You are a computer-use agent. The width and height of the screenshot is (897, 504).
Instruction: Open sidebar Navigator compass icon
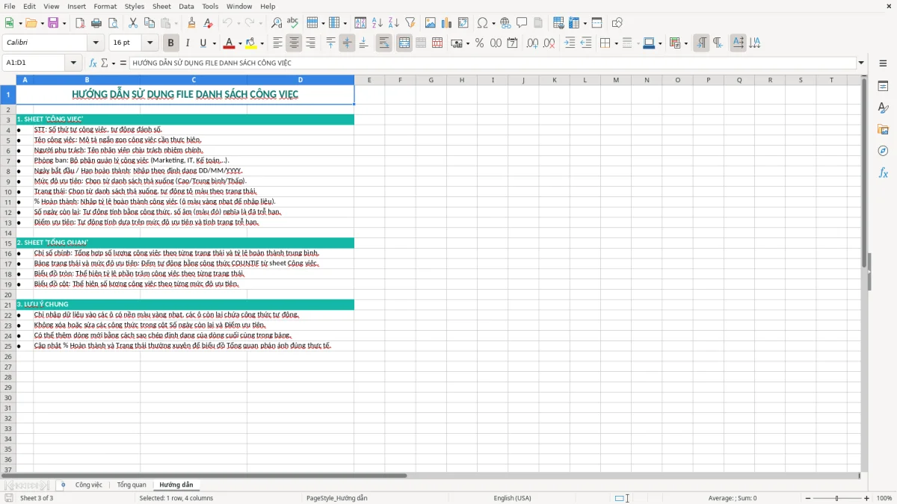coord(883,151)
